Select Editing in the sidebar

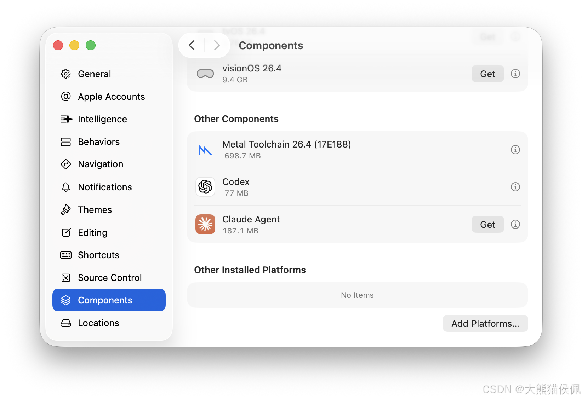pos(109,232)
